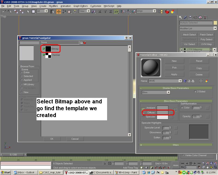Restrict movement to the Y axis
The image size is (218, 175).
click(105, 11)
